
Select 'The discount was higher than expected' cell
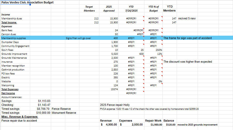[x=187, y=62]
